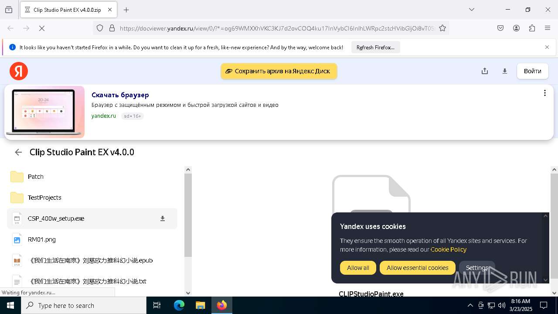558x314 pixels.
Task: Select the 刘慈欣力推科幻小说.txt file
Action: tap(92, 281)
